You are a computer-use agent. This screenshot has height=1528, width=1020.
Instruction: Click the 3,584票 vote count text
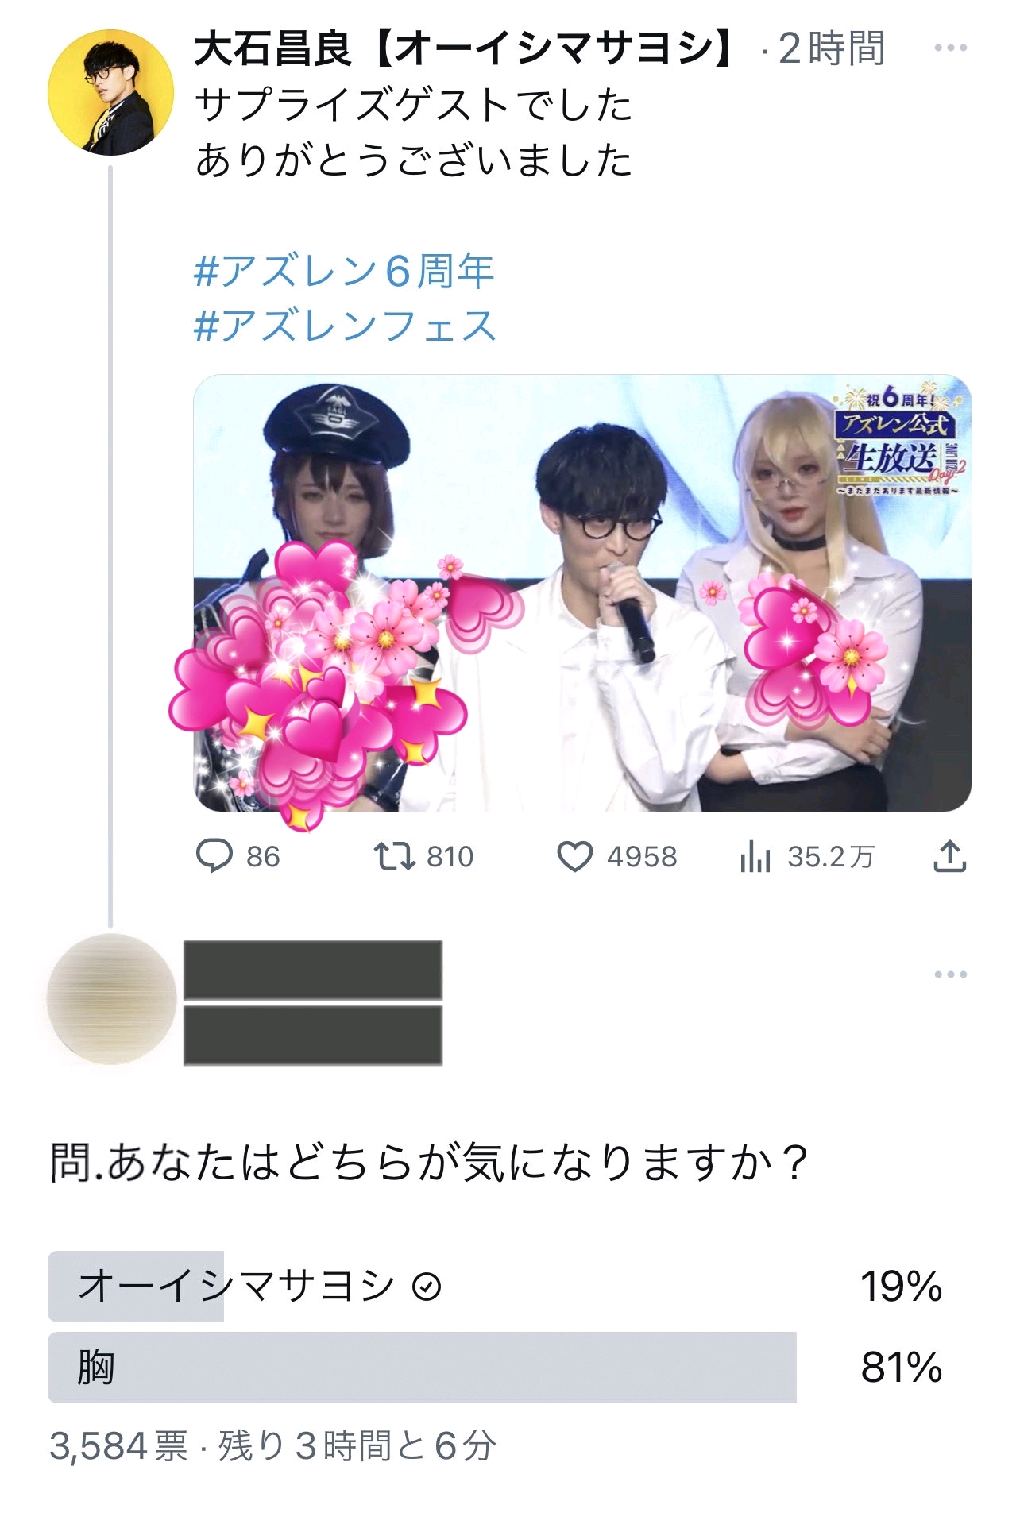(119, 1446)
